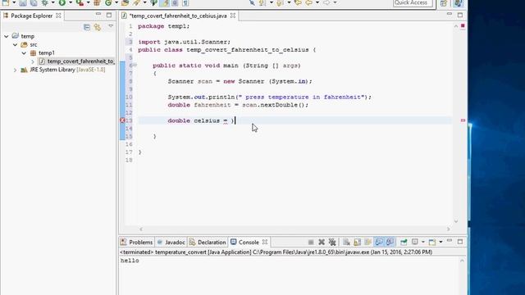Open the Package Explorer View Menu triangle

(111, 26)
